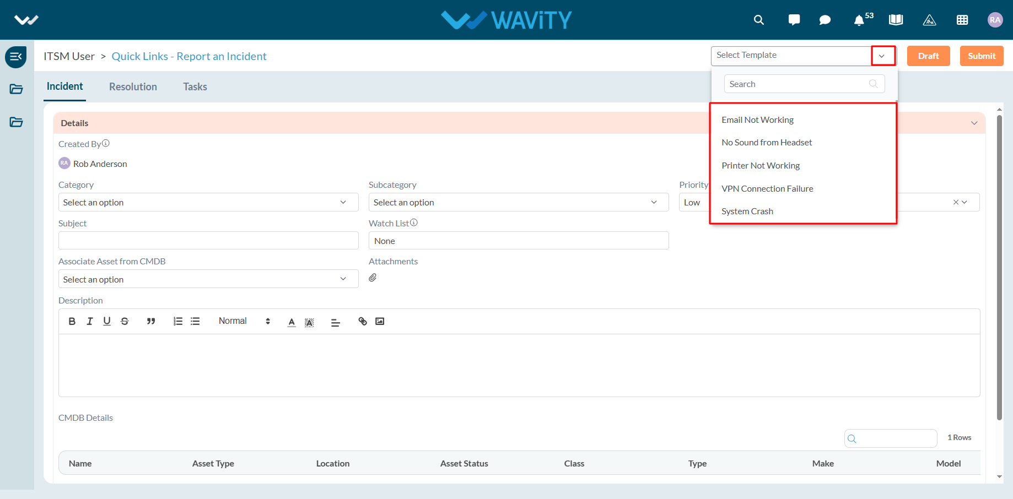Collapse the sidebar menu toggle
1013x499 pixels.
pos(16,57)
